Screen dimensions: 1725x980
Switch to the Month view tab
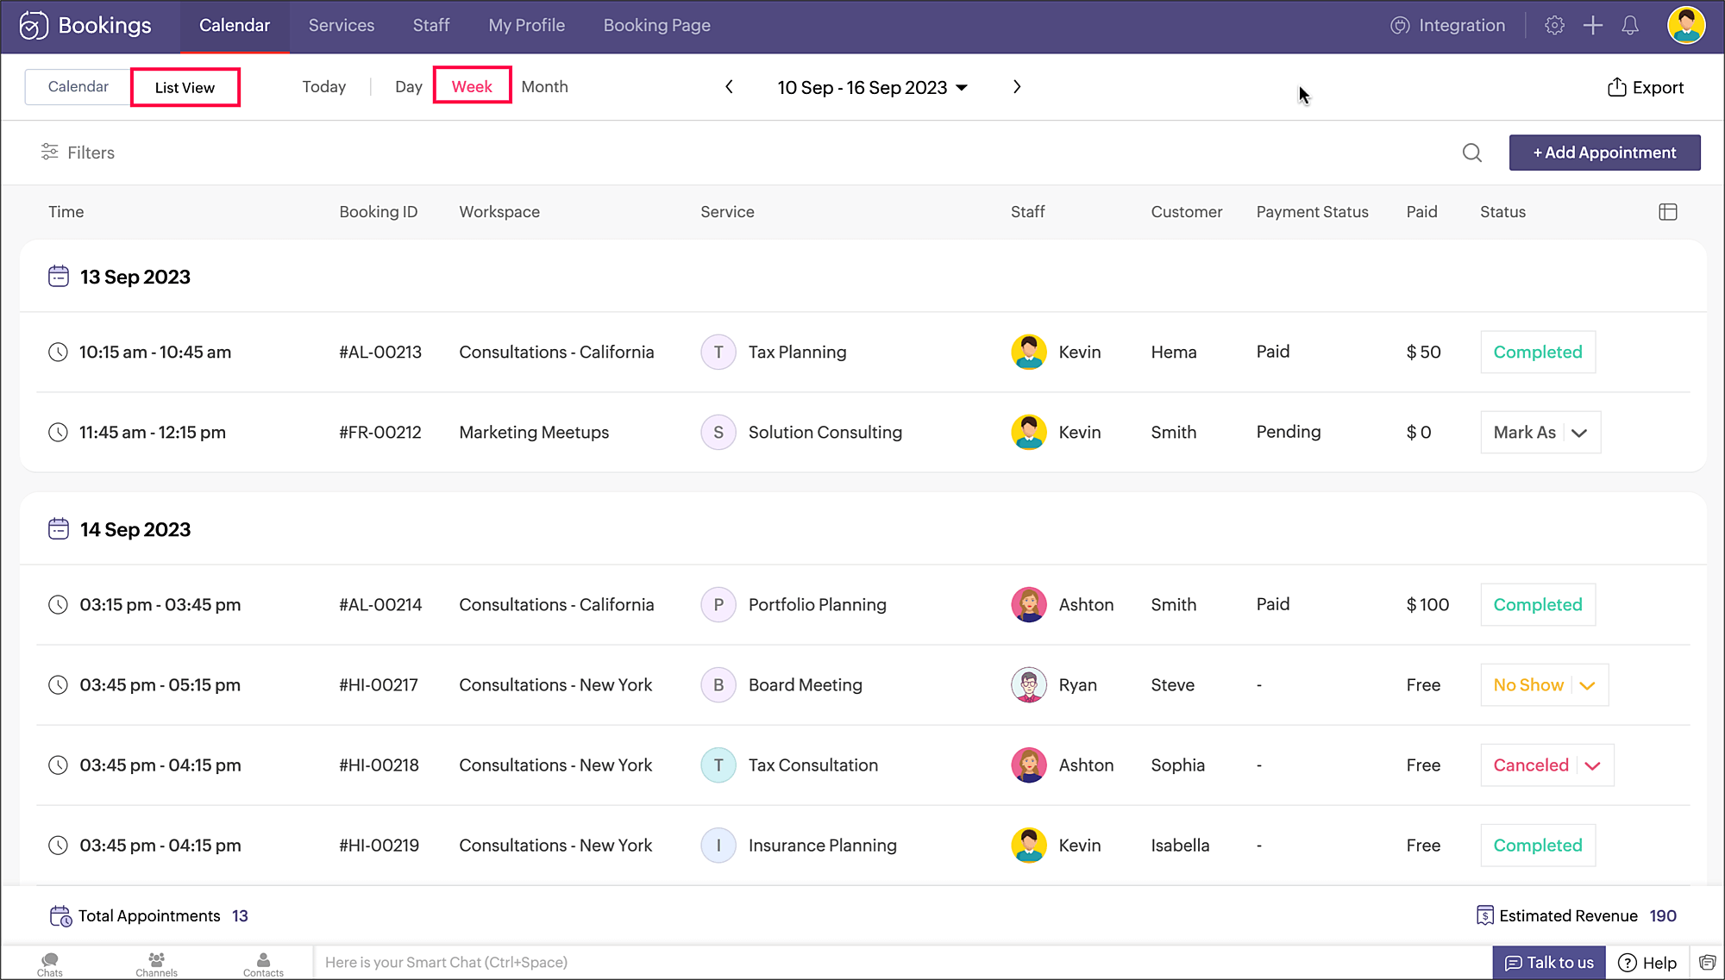[544, 86]
